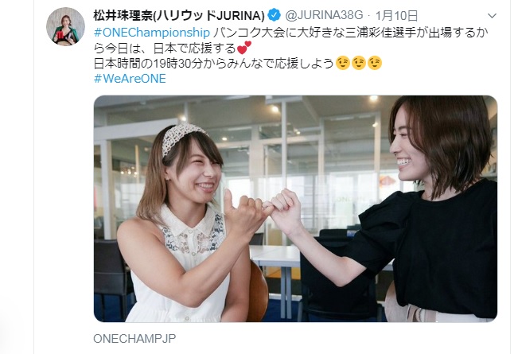Image resolution: width=518 pixels, height=354 pixels.
Task: Open the round profile avatar of 松井珠理奈
Action: (x=65, y=26)
